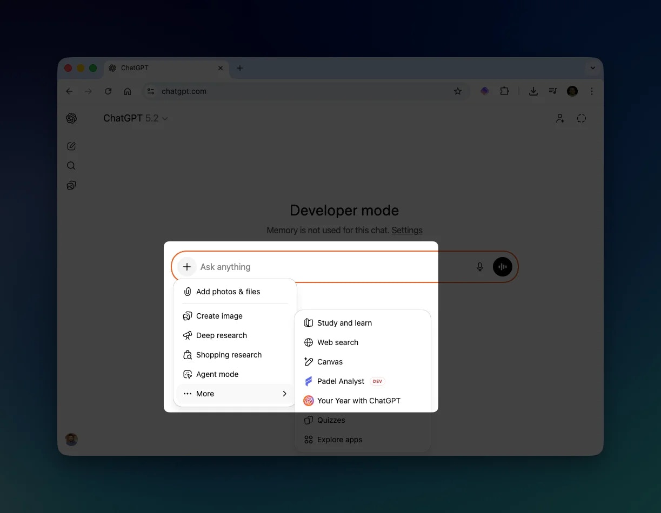661x513 pixels.
Task: Open the media controls toolbar icon
Action: 553,91
